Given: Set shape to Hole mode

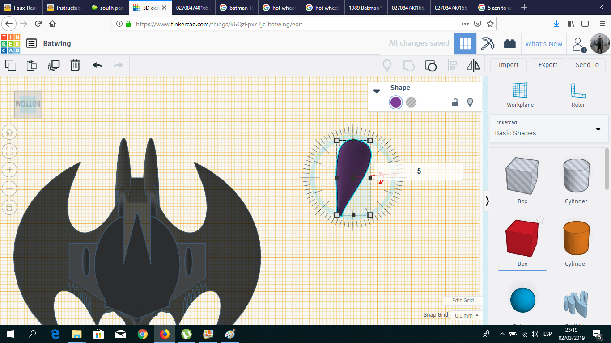Looking at the screenshot, I should coord(411,102).
